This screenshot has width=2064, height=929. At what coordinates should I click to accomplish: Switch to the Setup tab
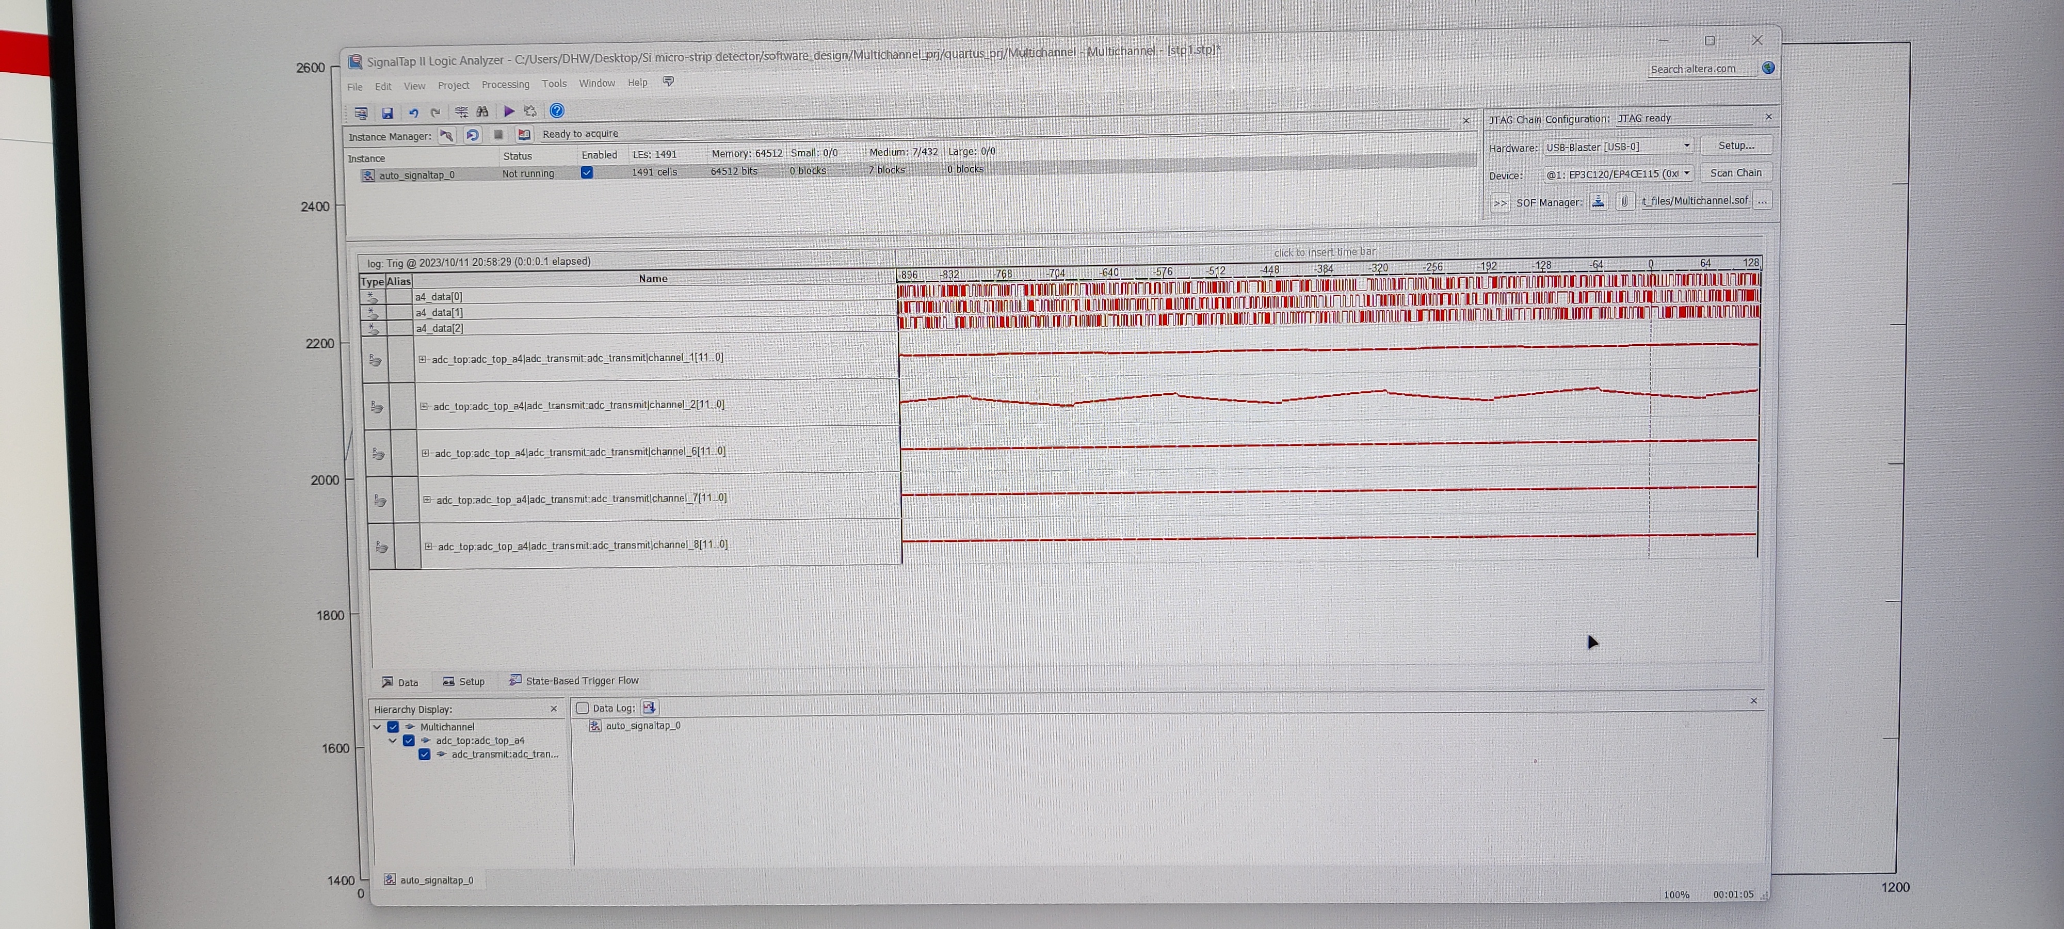(463, 681)
